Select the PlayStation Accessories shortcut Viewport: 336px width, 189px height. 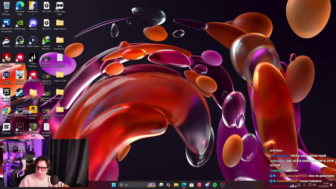[x=7, y=26]
